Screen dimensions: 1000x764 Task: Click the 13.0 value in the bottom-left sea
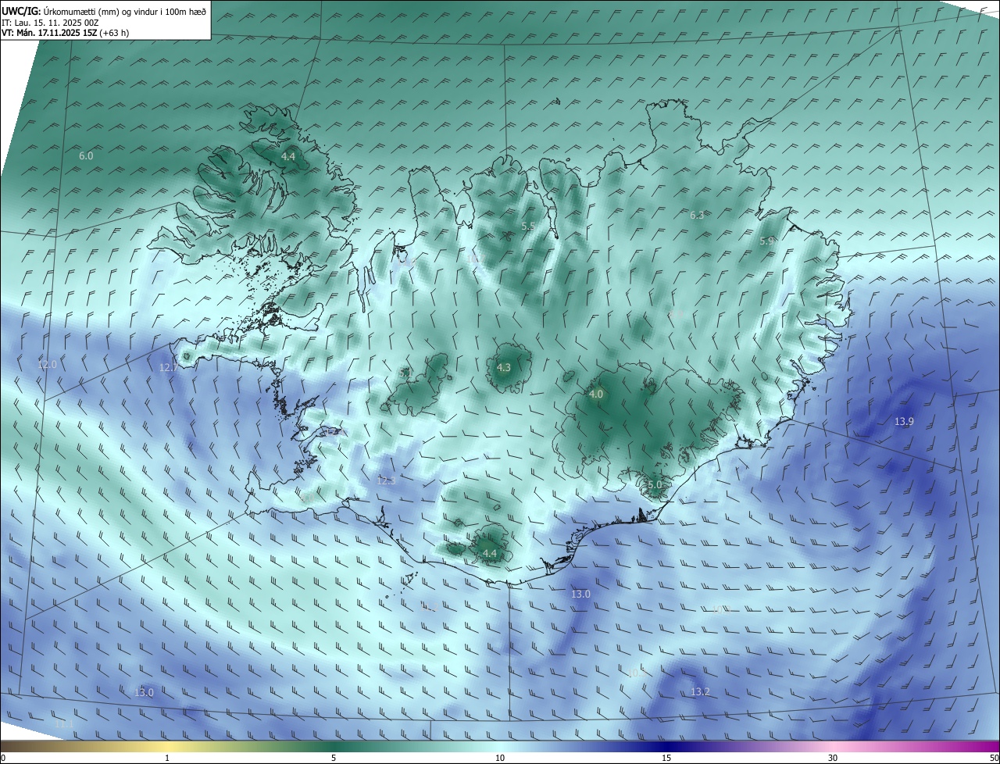click(x=145, y=692)
